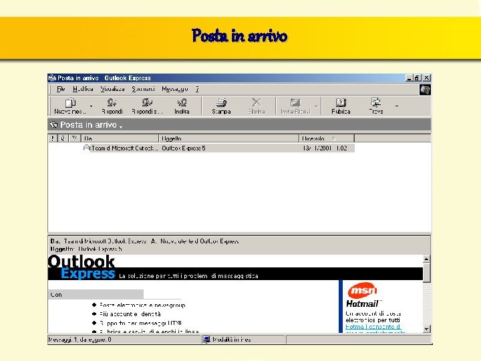Viewport: 481px width, 361px height.
Task: Open the Nuovo messaggio dropdown arrow
Action: click(91, 106)
